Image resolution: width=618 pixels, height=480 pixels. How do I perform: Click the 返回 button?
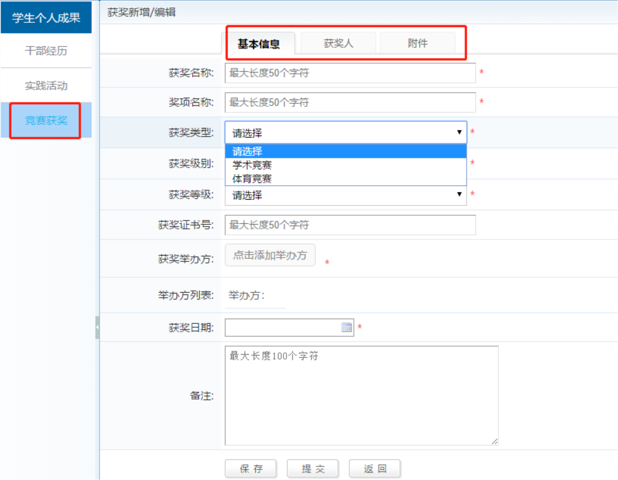coord(375,468)
